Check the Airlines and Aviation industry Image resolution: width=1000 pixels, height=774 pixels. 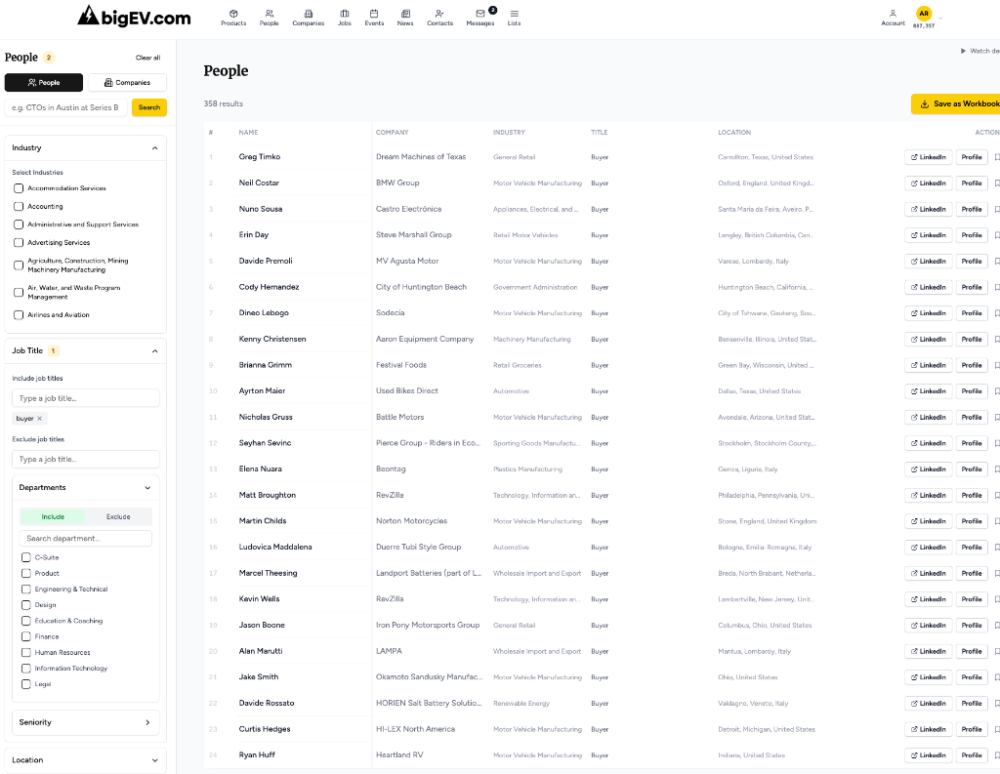pyautogui.click(x=19, y=315)
